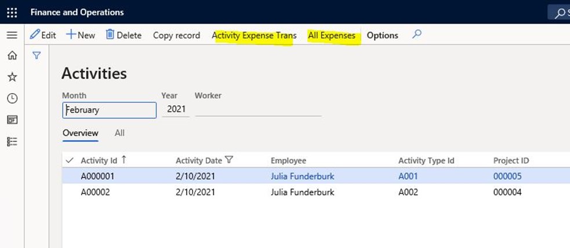Open the Month dropdown showing February
Viewport: 570px width, 248px height.
(x=110, y=110)
